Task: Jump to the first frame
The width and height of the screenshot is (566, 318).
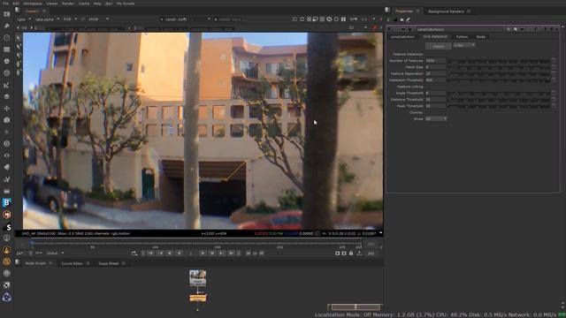Action: coord(151,254)
